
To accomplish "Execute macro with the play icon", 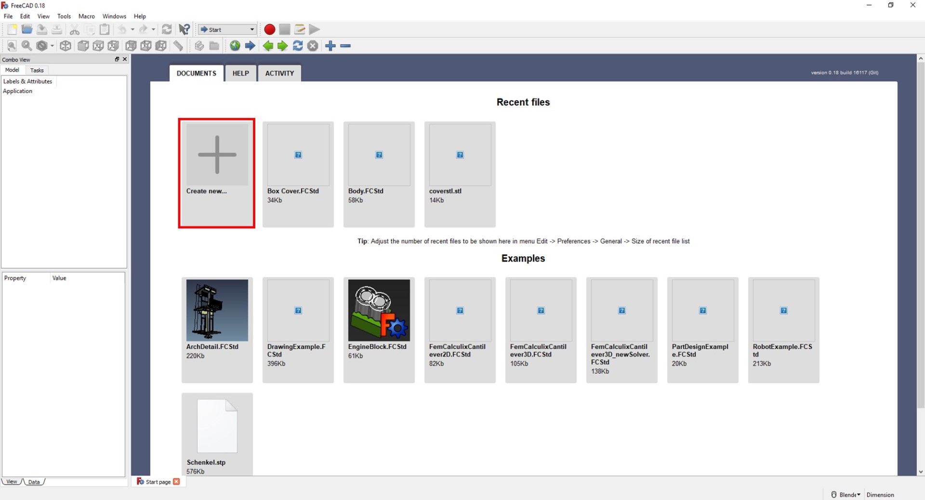I will (315, 29).
